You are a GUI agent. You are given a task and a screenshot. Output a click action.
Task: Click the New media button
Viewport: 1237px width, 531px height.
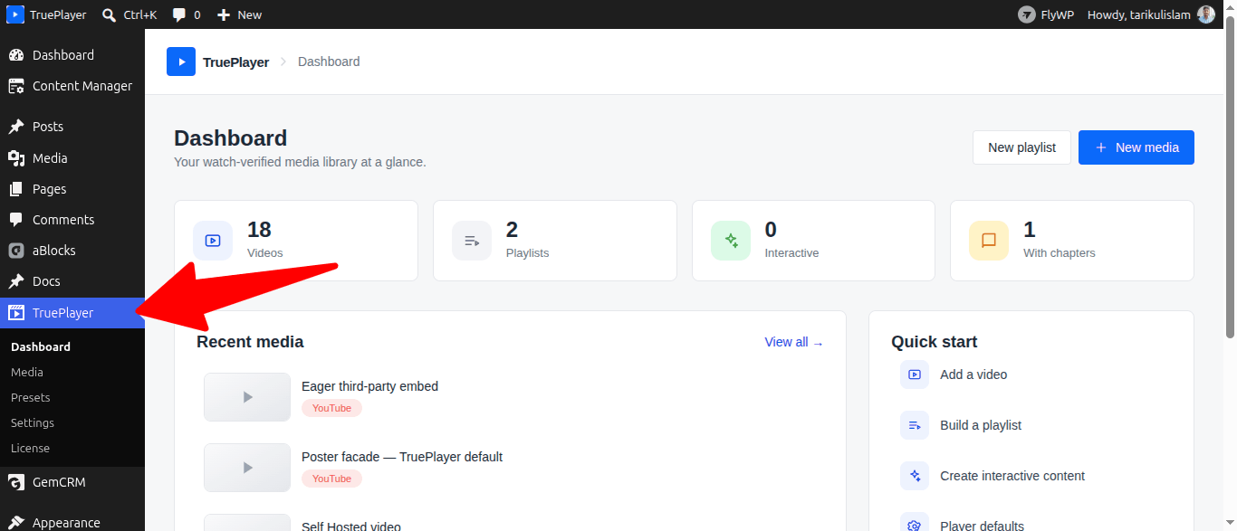click(1136, 147)
